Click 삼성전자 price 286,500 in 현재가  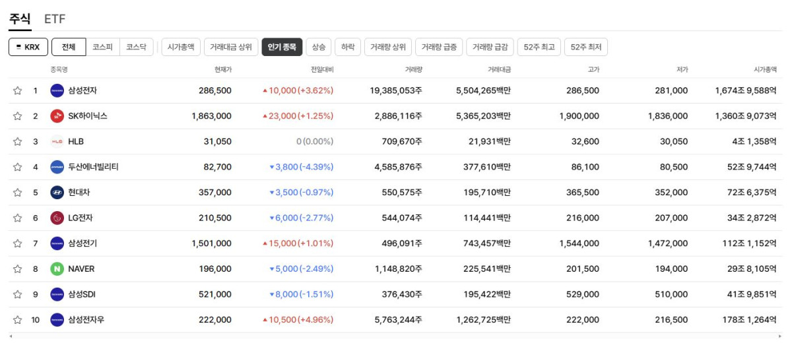pos(215,90)
